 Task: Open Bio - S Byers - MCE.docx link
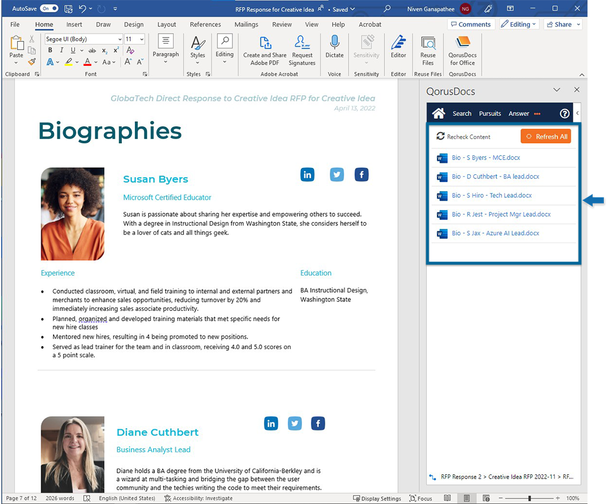pos(486,158)
